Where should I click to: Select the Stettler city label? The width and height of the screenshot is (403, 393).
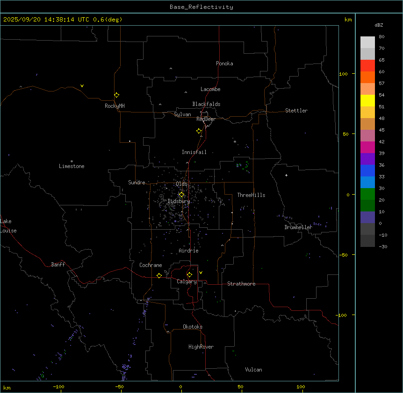[296, 111]
